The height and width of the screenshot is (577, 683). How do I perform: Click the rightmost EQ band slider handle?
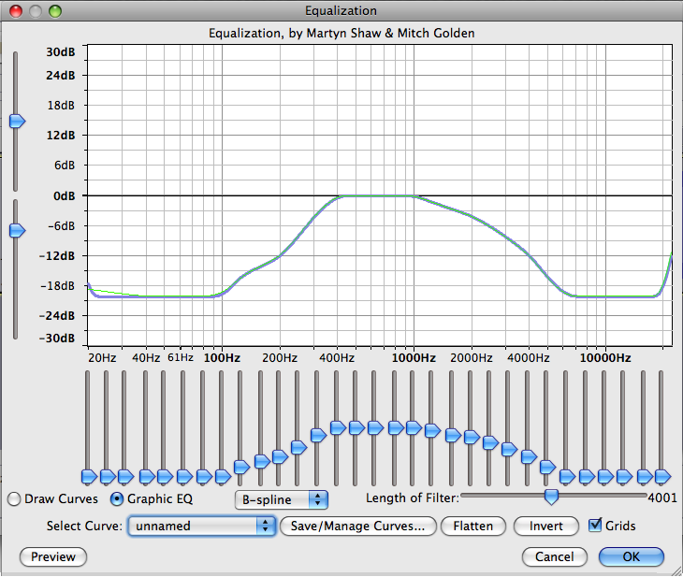point(661,476)
